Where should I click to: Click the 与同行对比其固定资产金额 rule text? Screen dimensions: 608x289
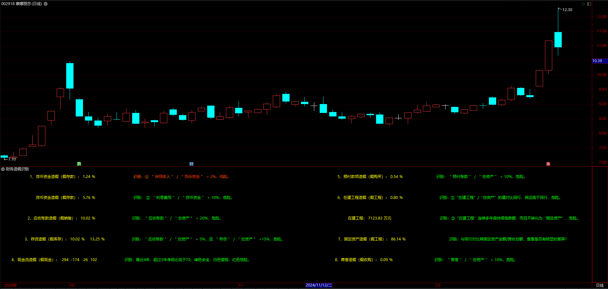508,239
